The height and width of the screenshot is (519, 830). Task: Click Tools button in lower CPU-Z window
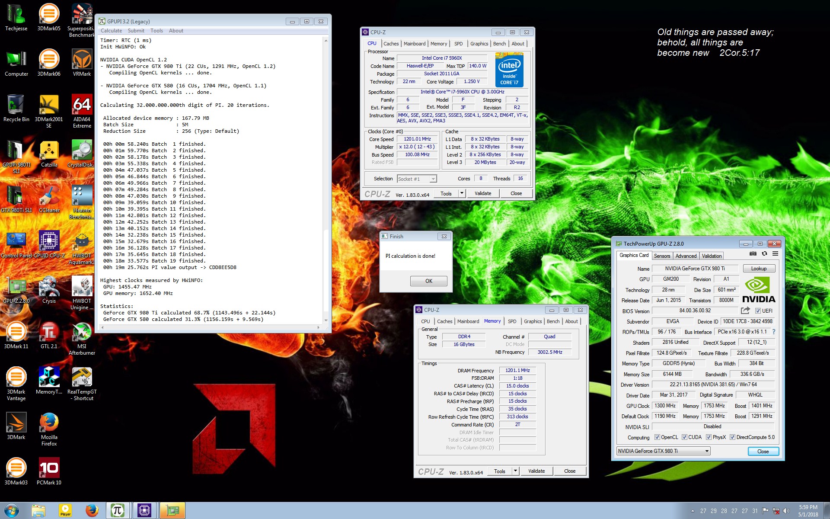click(x=500, y=471)
